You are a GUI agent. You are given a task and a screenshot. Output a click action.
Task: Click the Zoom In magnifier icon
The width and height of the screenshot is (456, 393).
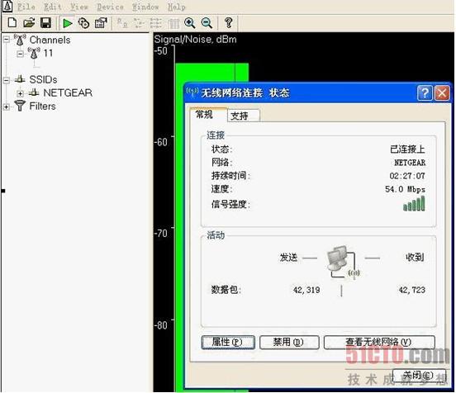190,23
